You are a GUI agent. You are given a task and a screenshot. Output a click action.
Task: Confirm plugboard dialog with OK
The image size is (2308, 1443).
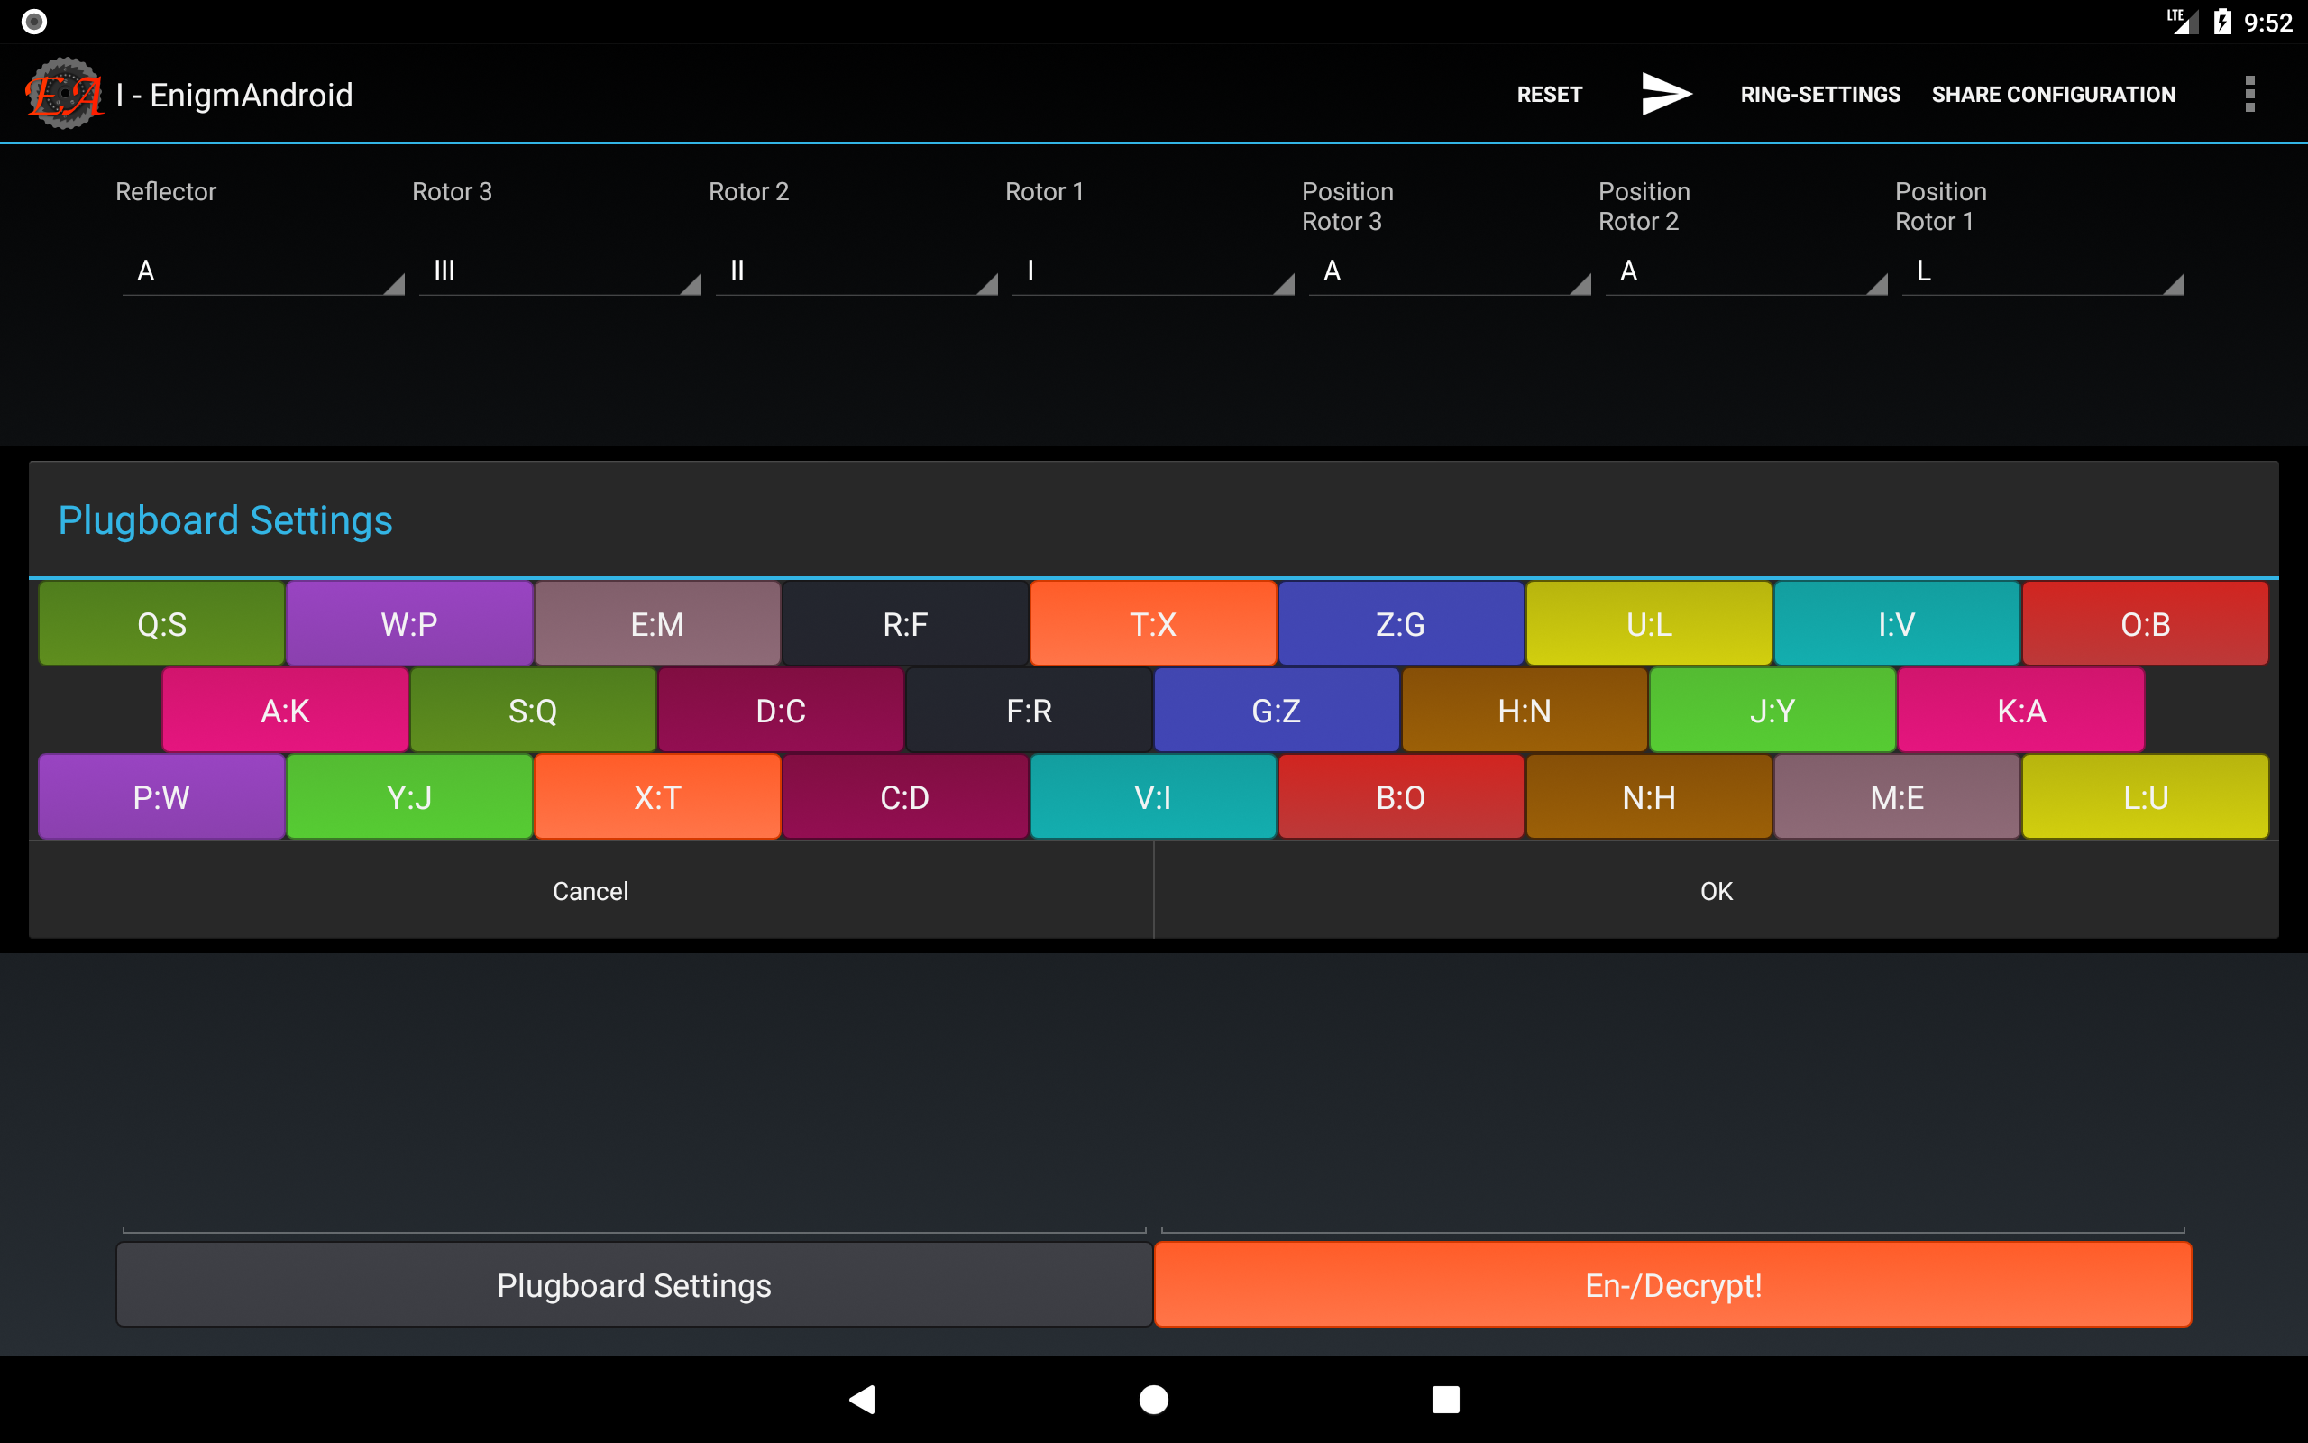[x=1716, y=890]
